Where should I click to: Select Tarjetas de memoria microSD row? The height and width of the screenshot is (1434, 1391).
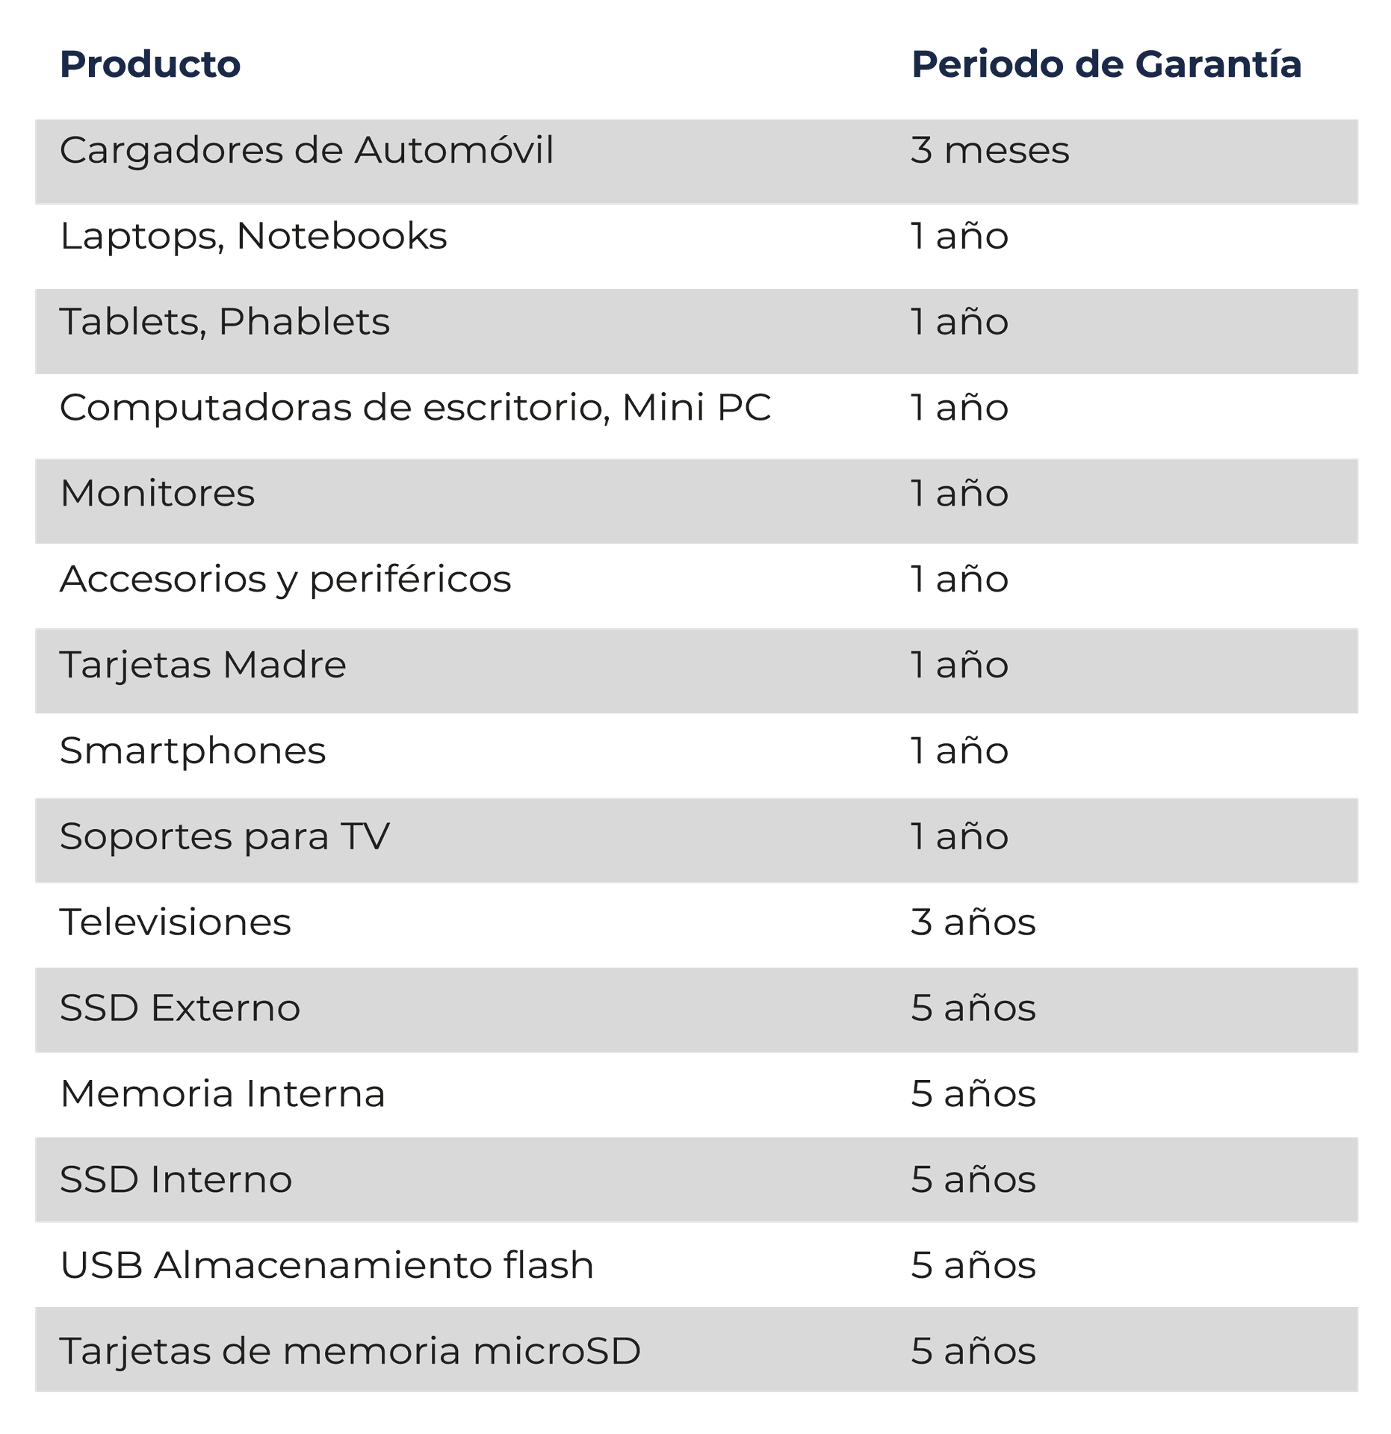[x=696, y=1350]
